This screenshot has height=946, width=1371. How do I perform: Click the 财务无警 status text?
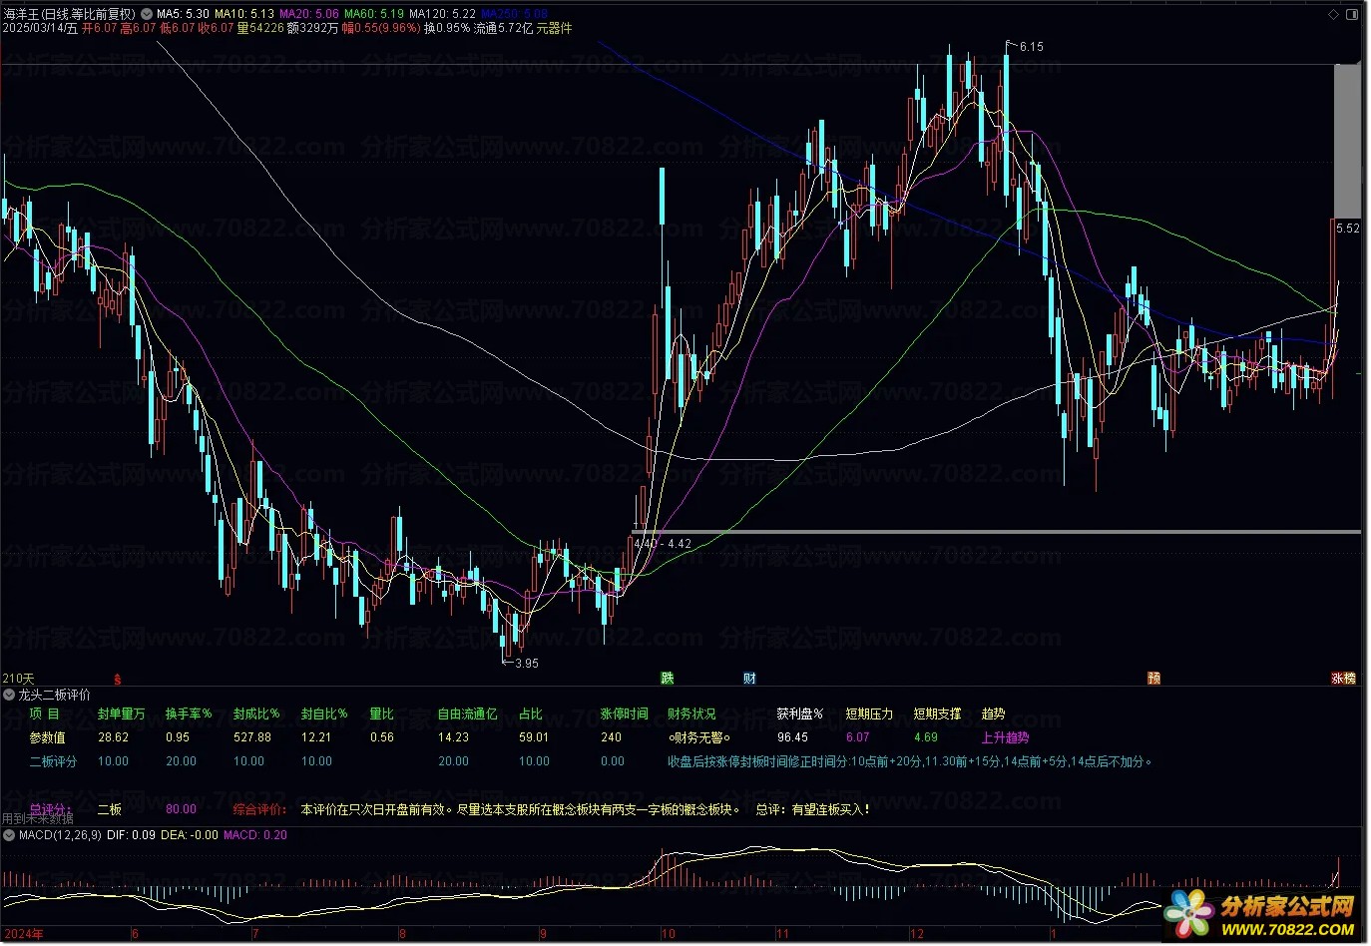click(699, 738)
